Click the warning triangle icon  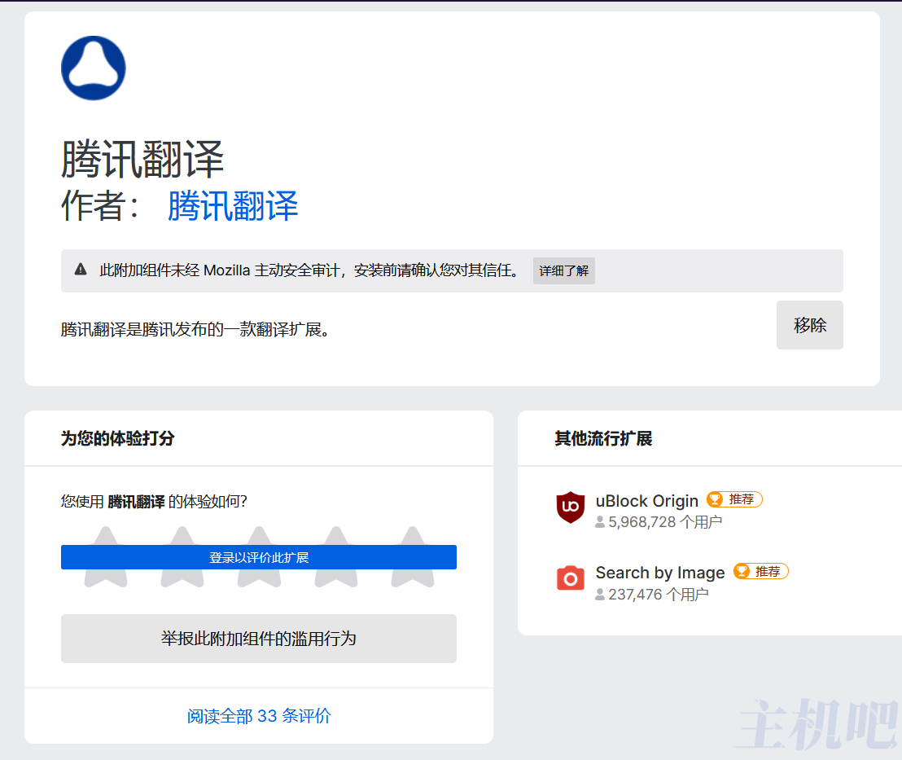tap(81, 270)
